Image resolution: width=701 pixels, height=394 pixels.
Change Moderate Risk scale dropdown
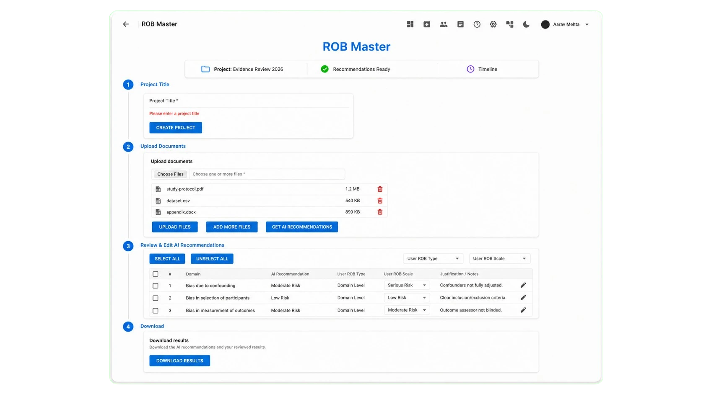[407, 310]
